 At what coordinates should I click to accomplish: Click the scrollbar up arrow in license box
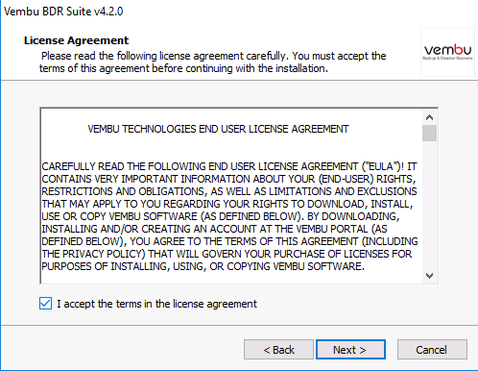pyautogui.click(x=429, y=117)
